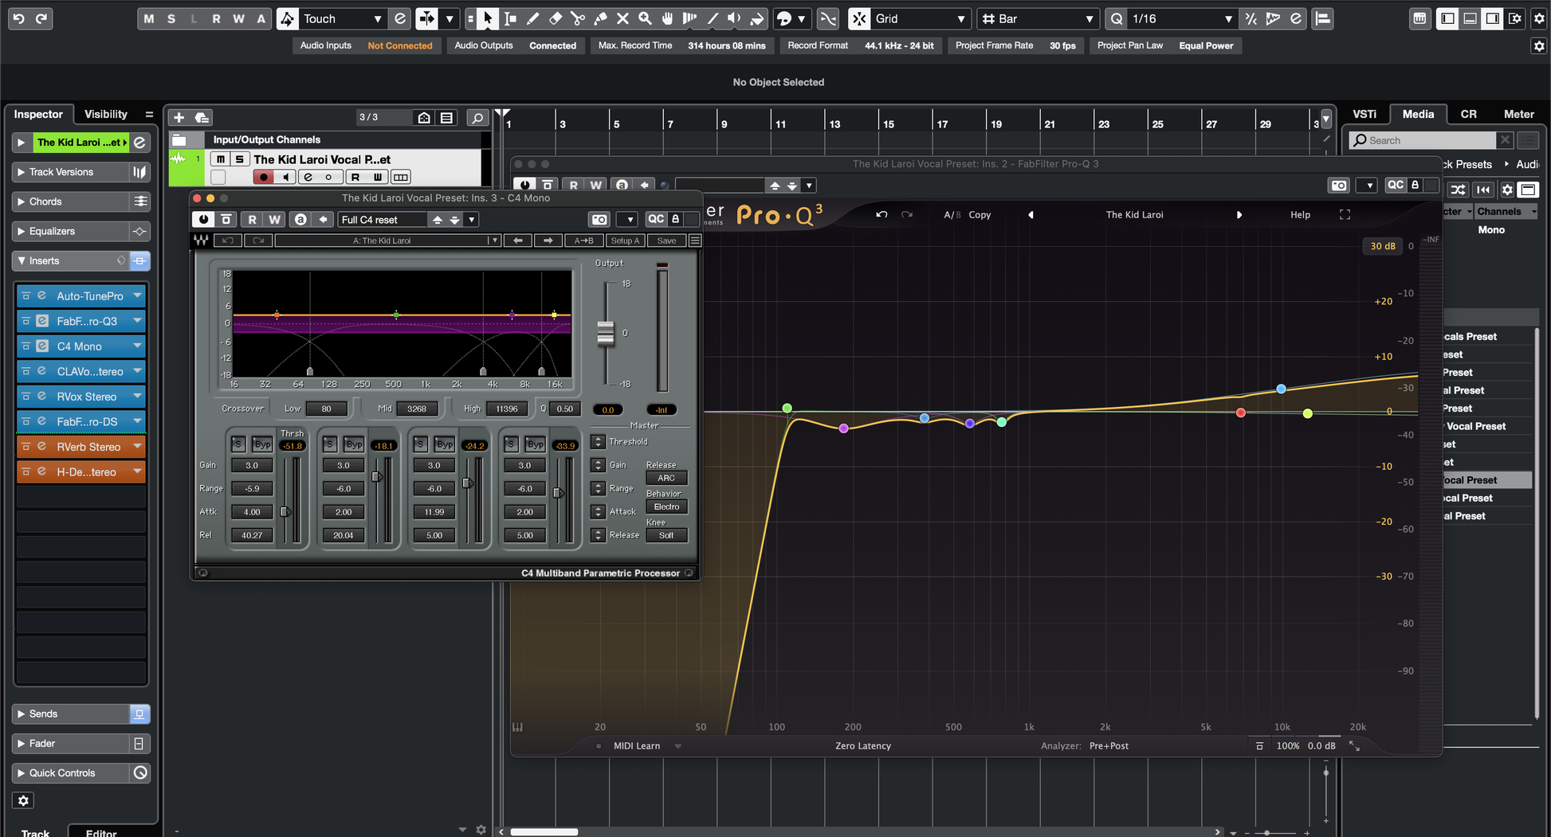The width and height of the screenshot is (1551, 837).
Task: Click Record Enable on the vocal track
Action: (x=263, y=177)
